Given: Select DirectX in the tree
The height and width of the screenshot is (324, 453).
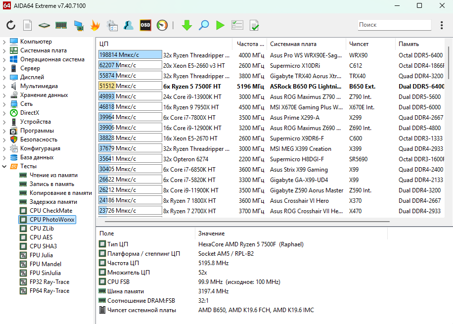Looking at the screenshot, I should coord(30,113).
